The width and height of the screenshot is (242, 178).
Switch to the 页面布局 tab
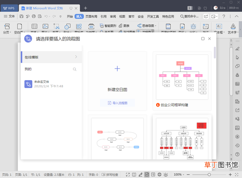[91, 16]
